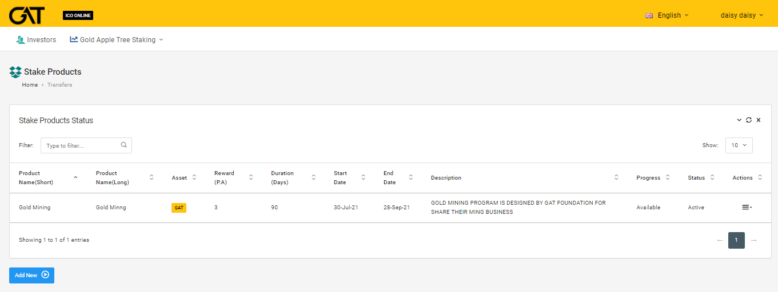Click the search magnifier icon in filter
The height and width of the screenshot is (292, 778).
click(x=123, y=145)
